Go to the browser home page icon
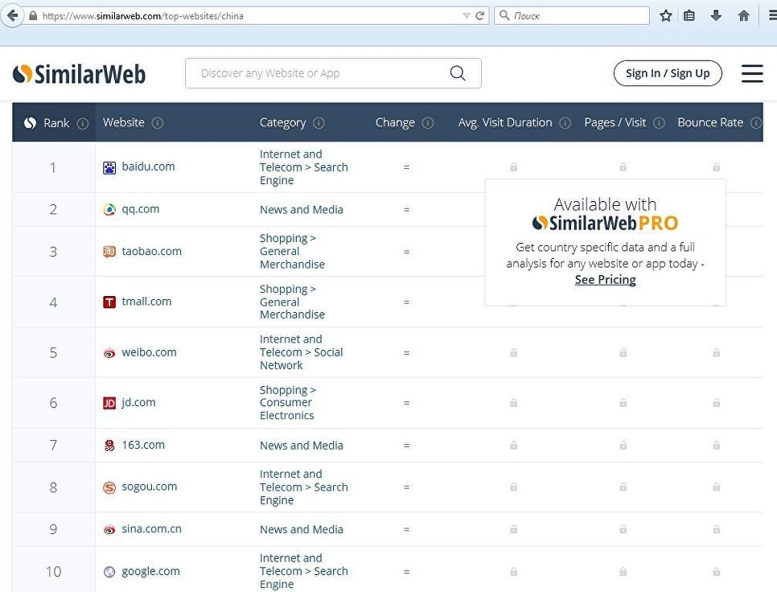777x592 pixels. tap(743, 16)
